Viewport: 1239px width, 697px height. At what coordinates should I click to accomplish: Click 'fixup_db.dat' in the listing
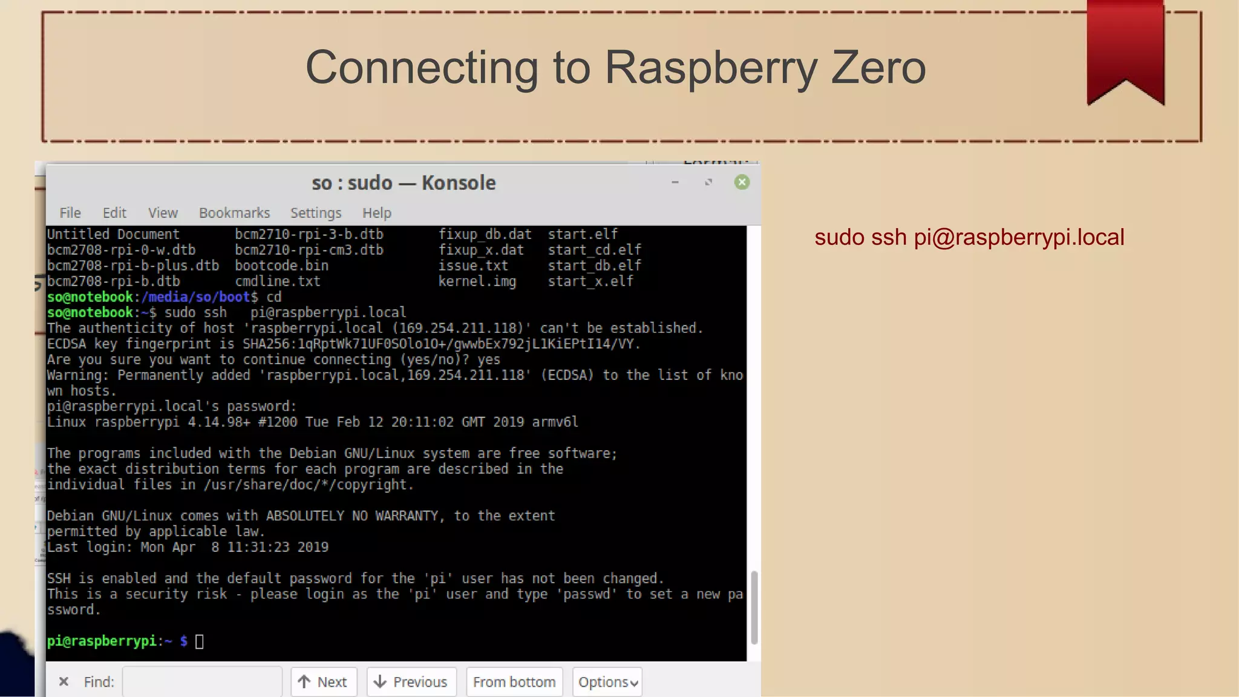(485, 234)
